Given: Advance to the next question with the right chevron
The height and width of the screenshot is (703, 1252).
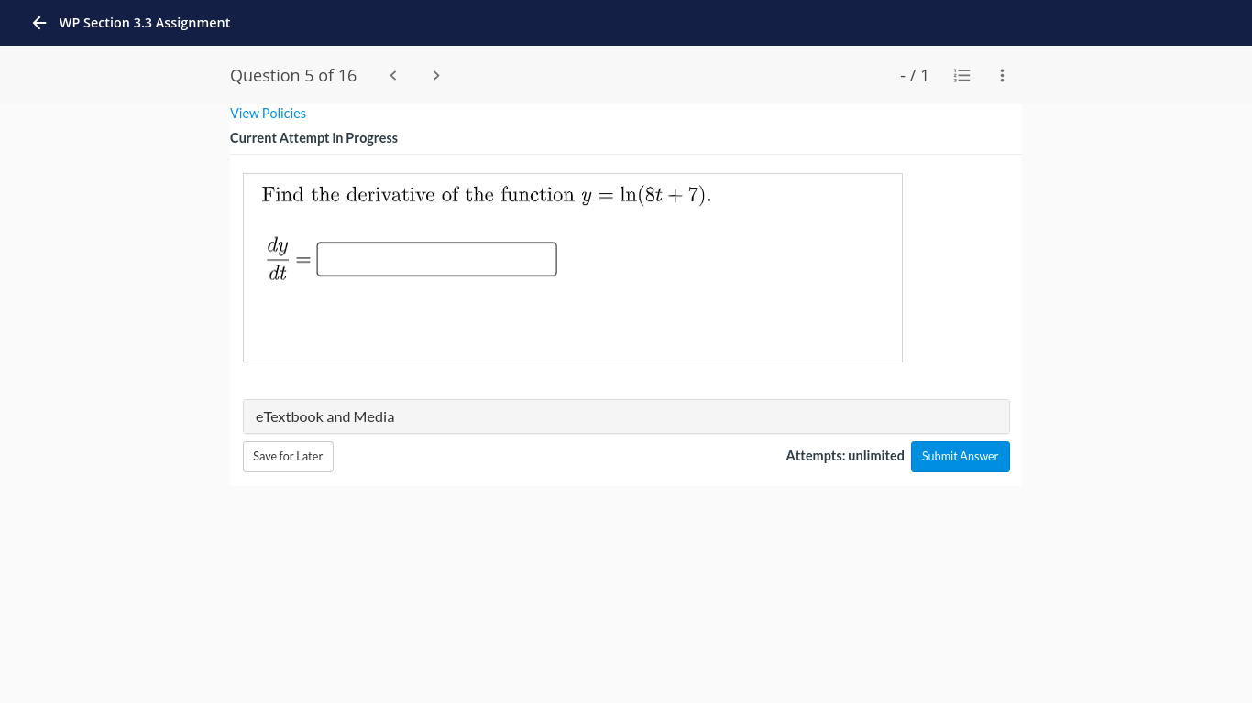Looking at the screenshot, I should pos(436,75).
